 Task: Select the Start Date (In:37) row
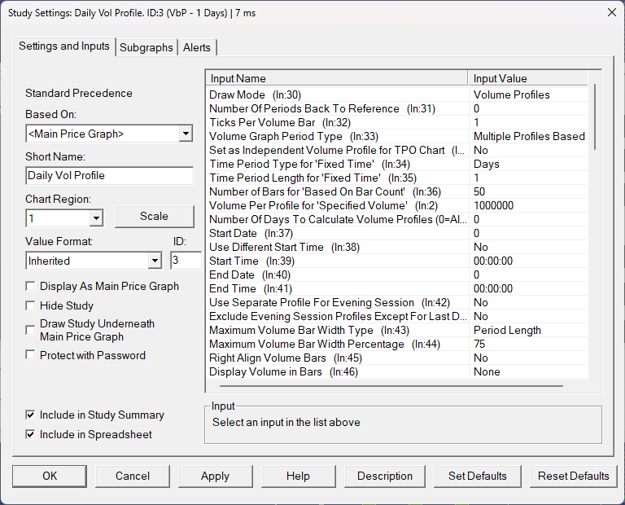pos(396,233)
